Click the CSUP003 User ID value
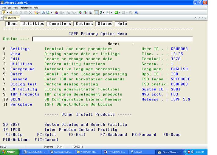The image size is (217, 155). coord(179,49)
